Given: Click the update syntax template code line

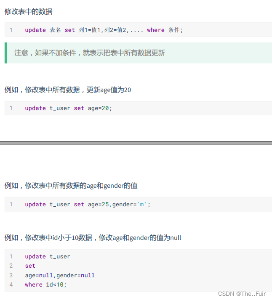Looking at the screenshot, I should (x=104, y=30).
